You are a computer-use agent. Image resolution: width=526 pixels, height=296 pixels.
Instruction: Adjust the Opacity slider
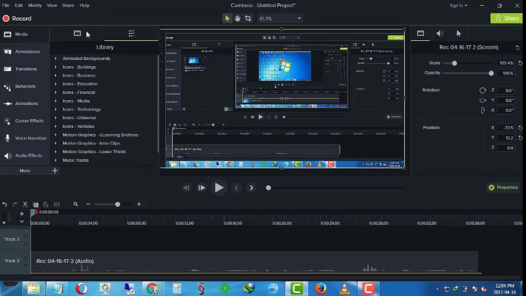[x=491, y=73]
